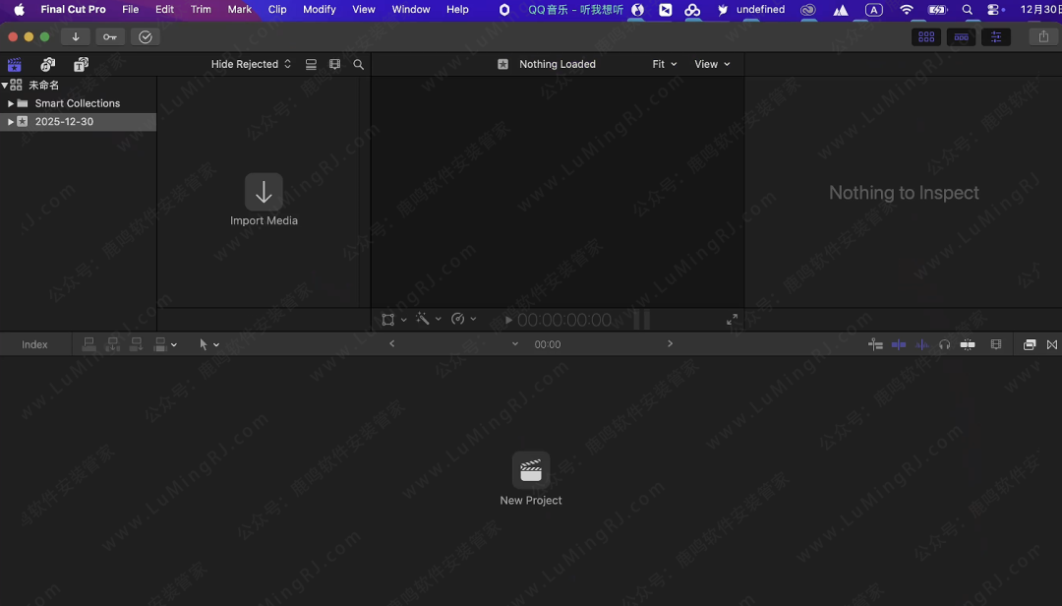Open the viewer Fit zoom dropdown
This screenshot has width=1062, height=606.
(664, 65)
